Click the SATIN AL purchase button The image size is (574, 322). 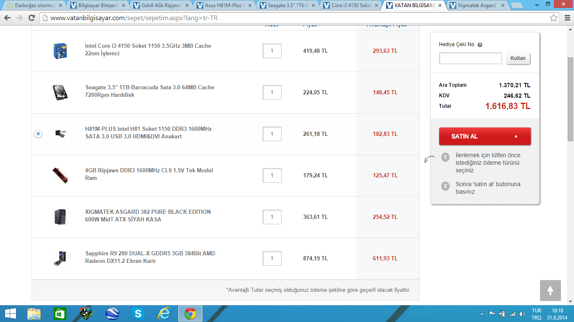pos(485,136)
